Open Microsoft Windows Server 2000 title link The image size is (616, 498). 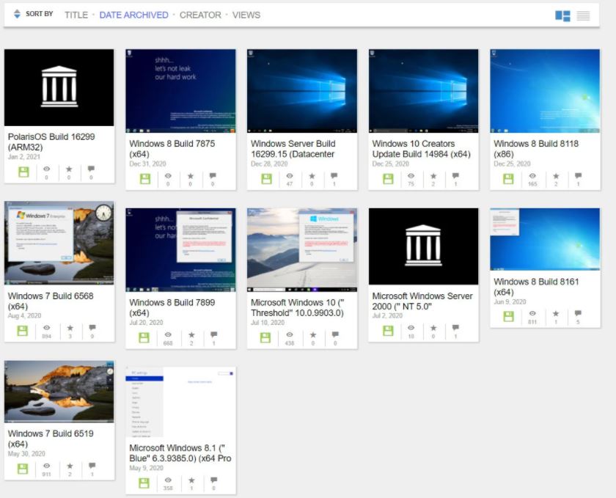click(422, 301)
